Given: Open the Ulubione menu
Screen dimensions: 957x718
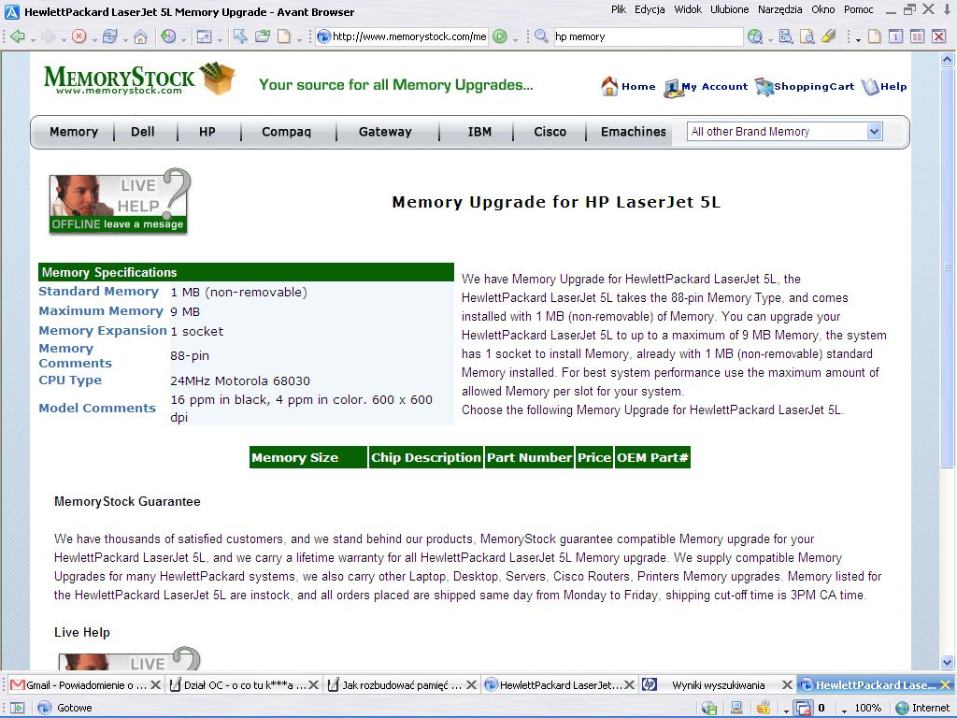Looking at the screenshot, I should tap(729, 9).
